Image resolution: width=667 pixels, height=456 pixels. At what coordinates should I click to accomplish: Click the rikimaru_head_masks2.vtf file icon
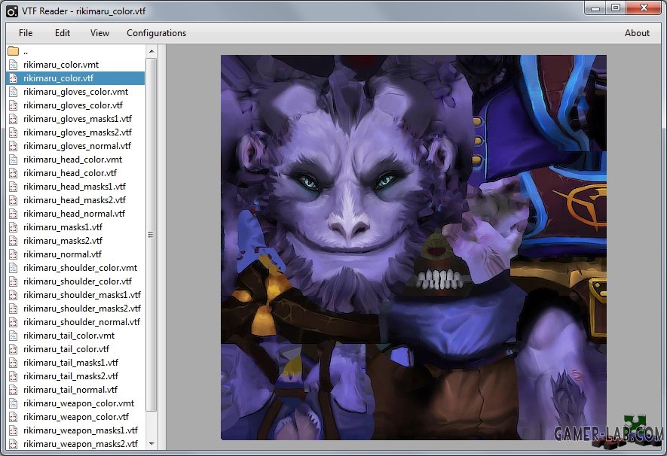click(x=13, y=200)
